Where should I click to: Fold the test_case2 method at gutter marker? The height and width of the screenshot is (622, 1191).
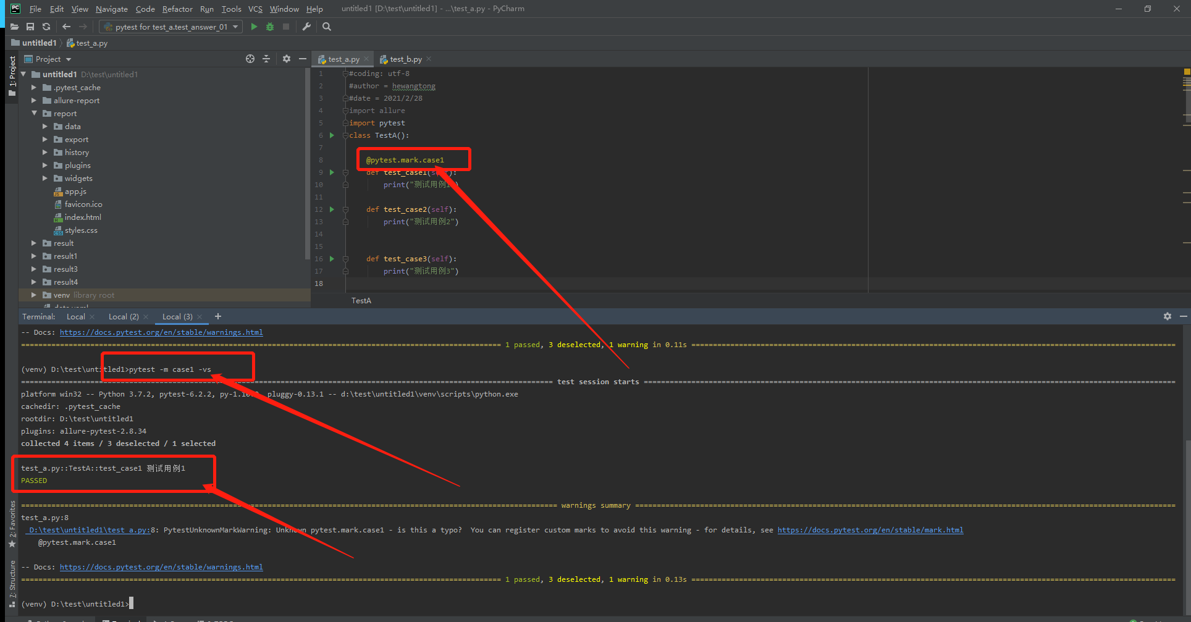(345, 209)
